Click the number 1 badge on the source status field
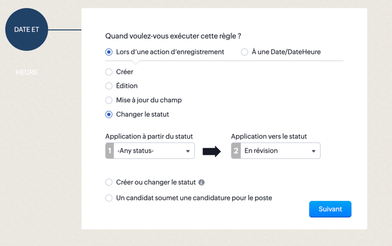This screenshot has width=392, height=246. [x=109, y=151]
